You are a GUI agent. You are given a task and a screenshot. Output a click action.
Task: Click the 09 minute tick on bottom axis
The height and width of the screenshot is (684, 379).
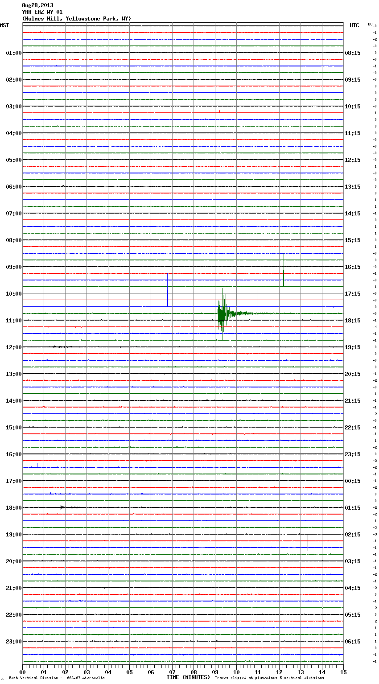click(x=215, y=672)
